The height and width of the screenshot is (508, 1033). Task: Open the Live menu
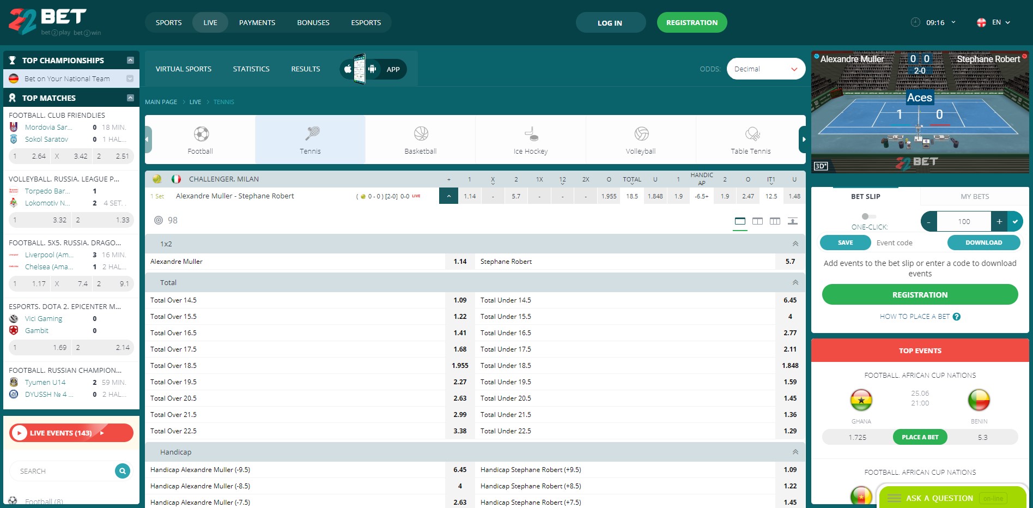point(210,22)
